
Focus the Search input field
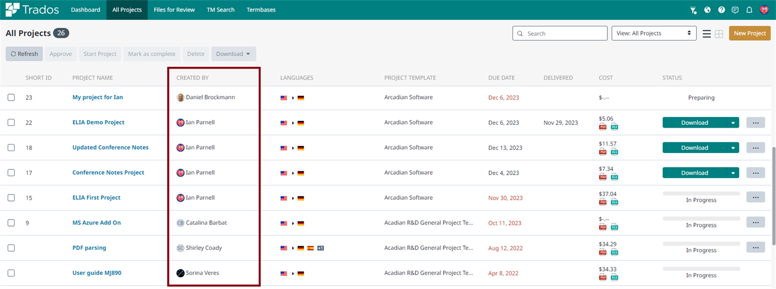click(560, 33)
